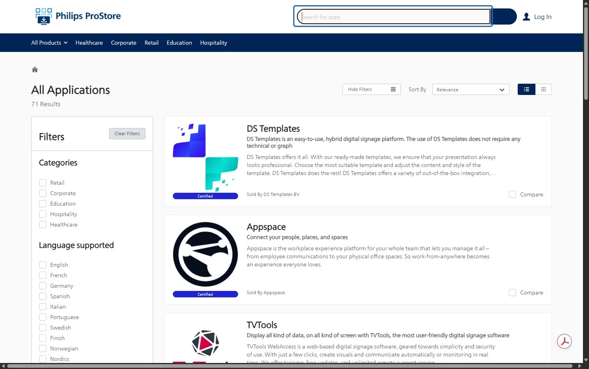Tick Compare for DS Templates
The image size is (589, 369).
(512, 194)
